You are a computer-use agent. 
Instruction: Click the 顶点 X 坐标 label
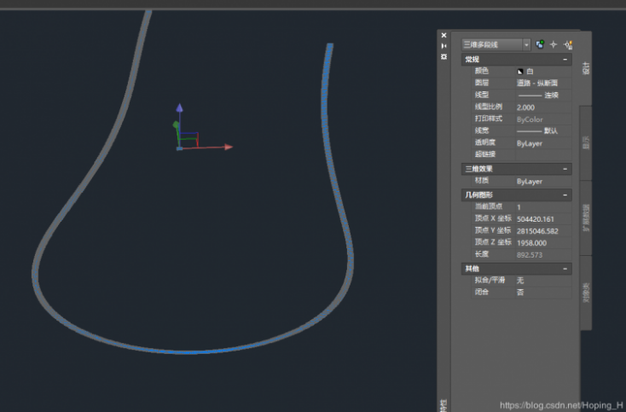pyautogui.click(x=493, y=218)
